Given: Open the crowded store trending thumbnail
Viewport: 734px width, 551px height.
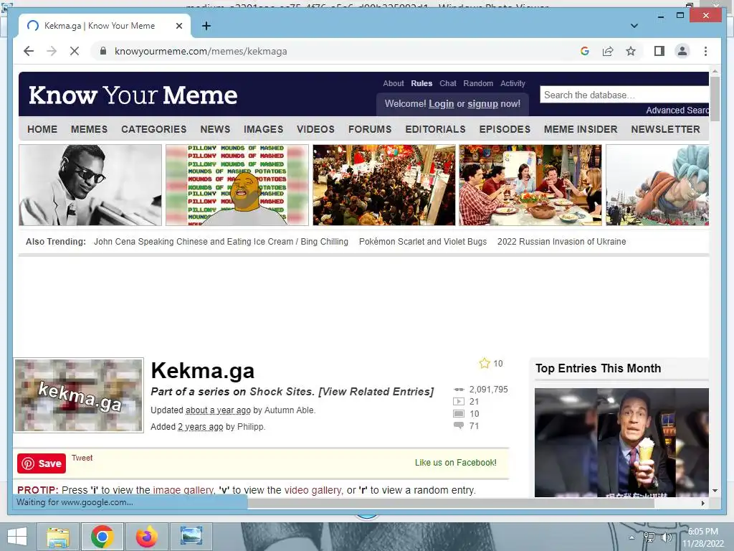Looking at the screenshot, I should (x=384, y=185).
